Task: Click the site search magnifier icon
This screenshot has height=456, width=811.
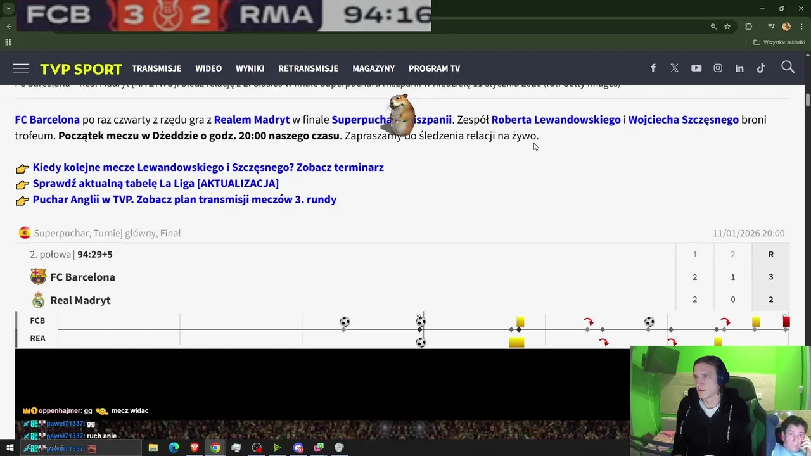Action: click(x=788, y=67)
